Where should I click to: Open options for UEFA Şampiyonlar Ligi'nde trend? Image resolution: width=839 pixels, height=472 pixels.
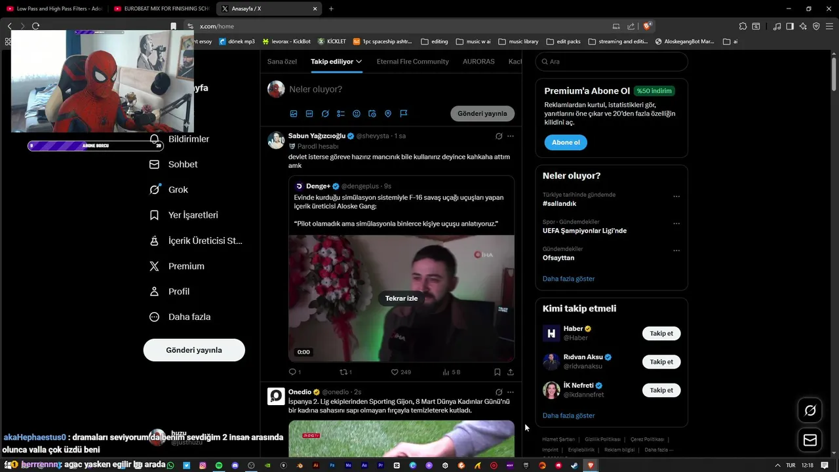pos(676,224)
